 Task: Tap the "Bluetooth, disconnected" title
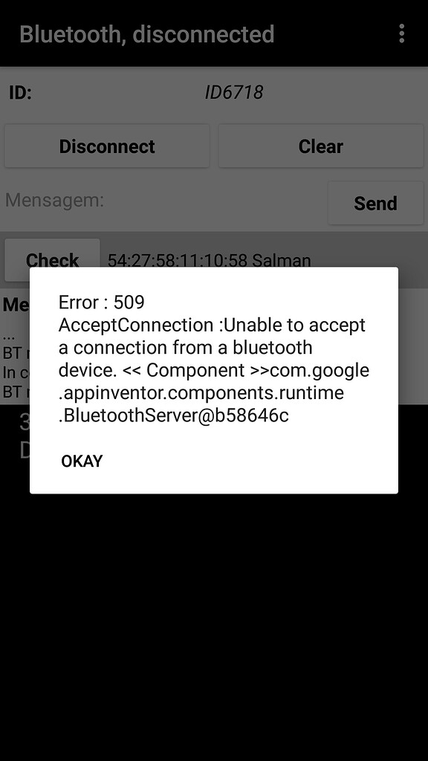pos(147,34)
